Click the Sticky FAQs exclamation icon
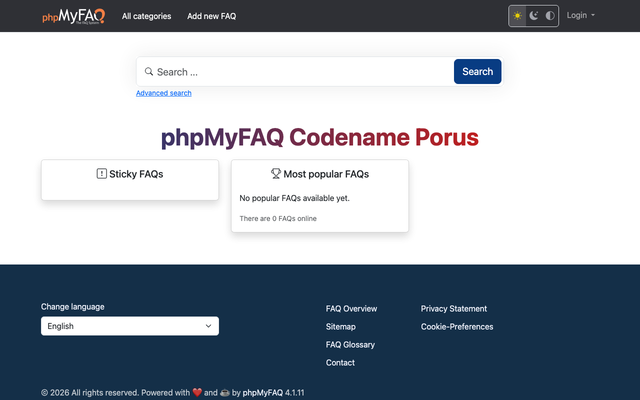 click(x=101, y=173)
